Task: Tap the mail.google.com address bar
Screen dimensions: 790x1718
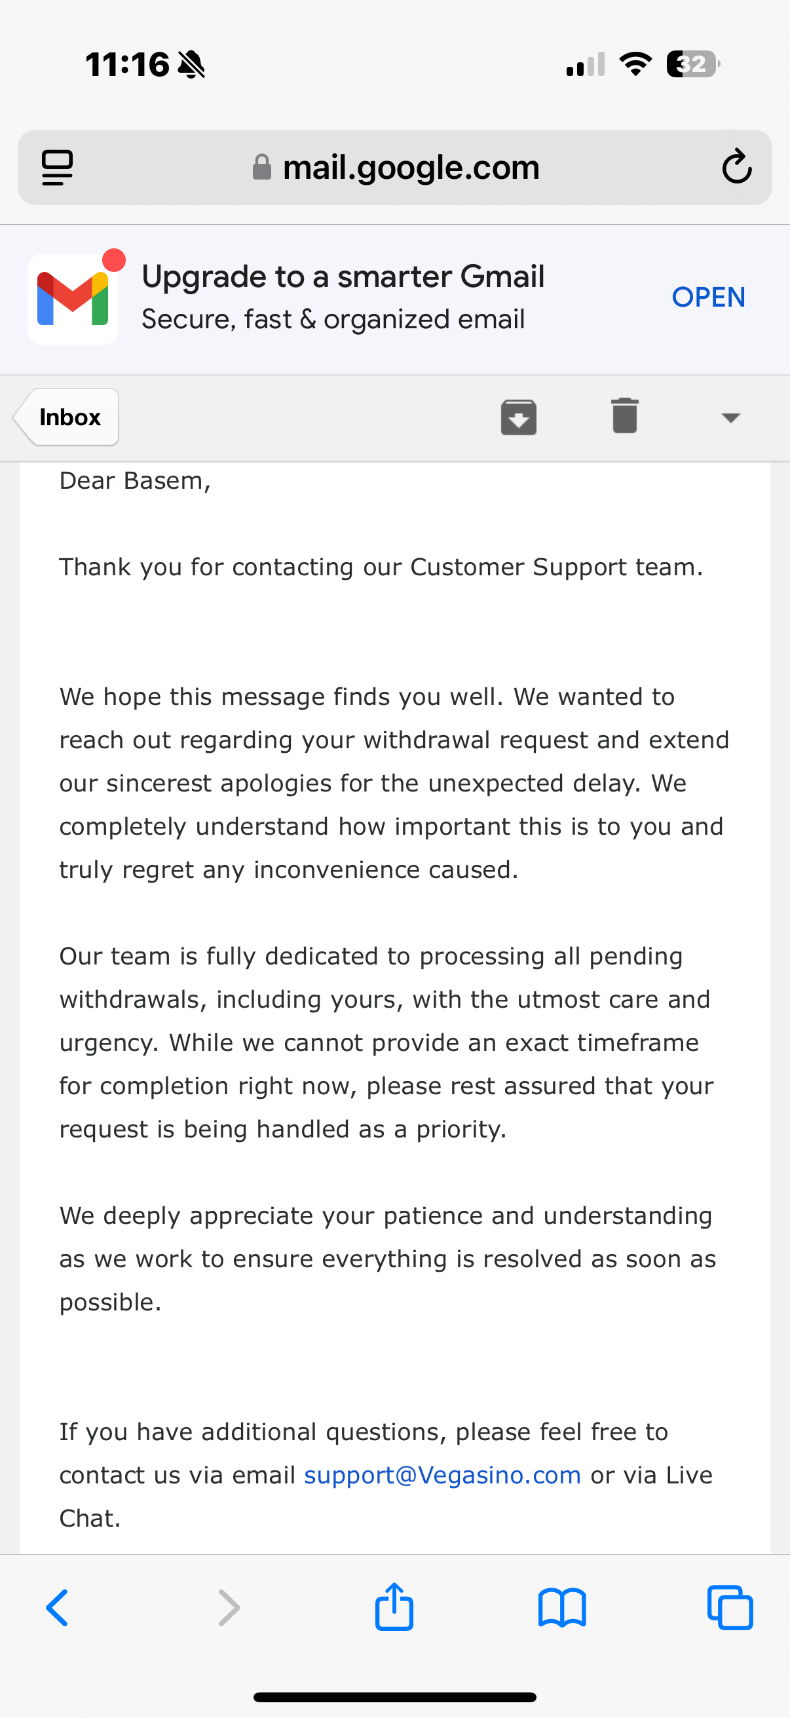Action: pos(410,167)
